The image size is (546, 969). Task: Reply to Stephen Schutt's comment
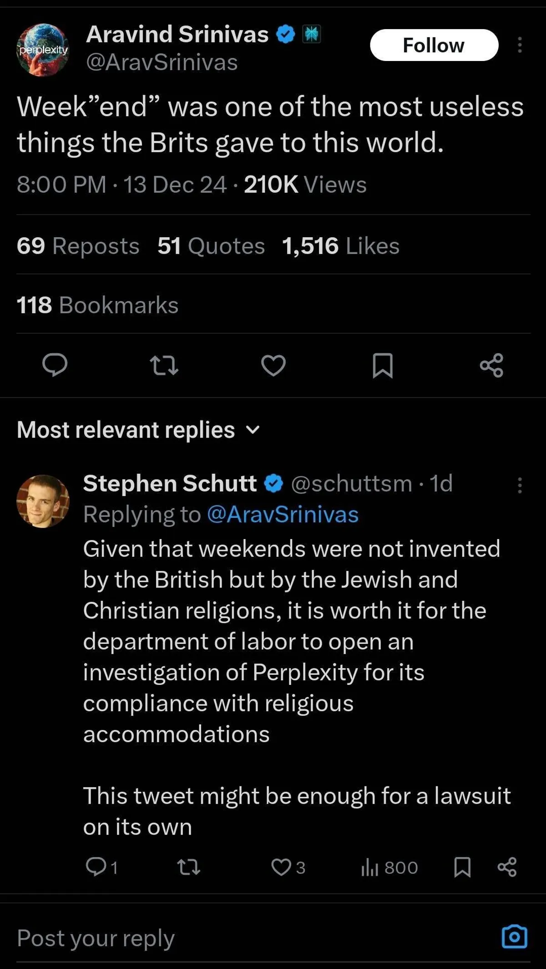[96, 867]
